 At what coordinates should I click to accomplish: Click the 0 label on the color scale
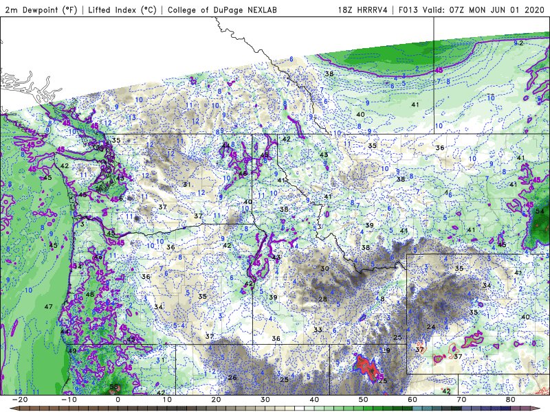click(118, 400)
